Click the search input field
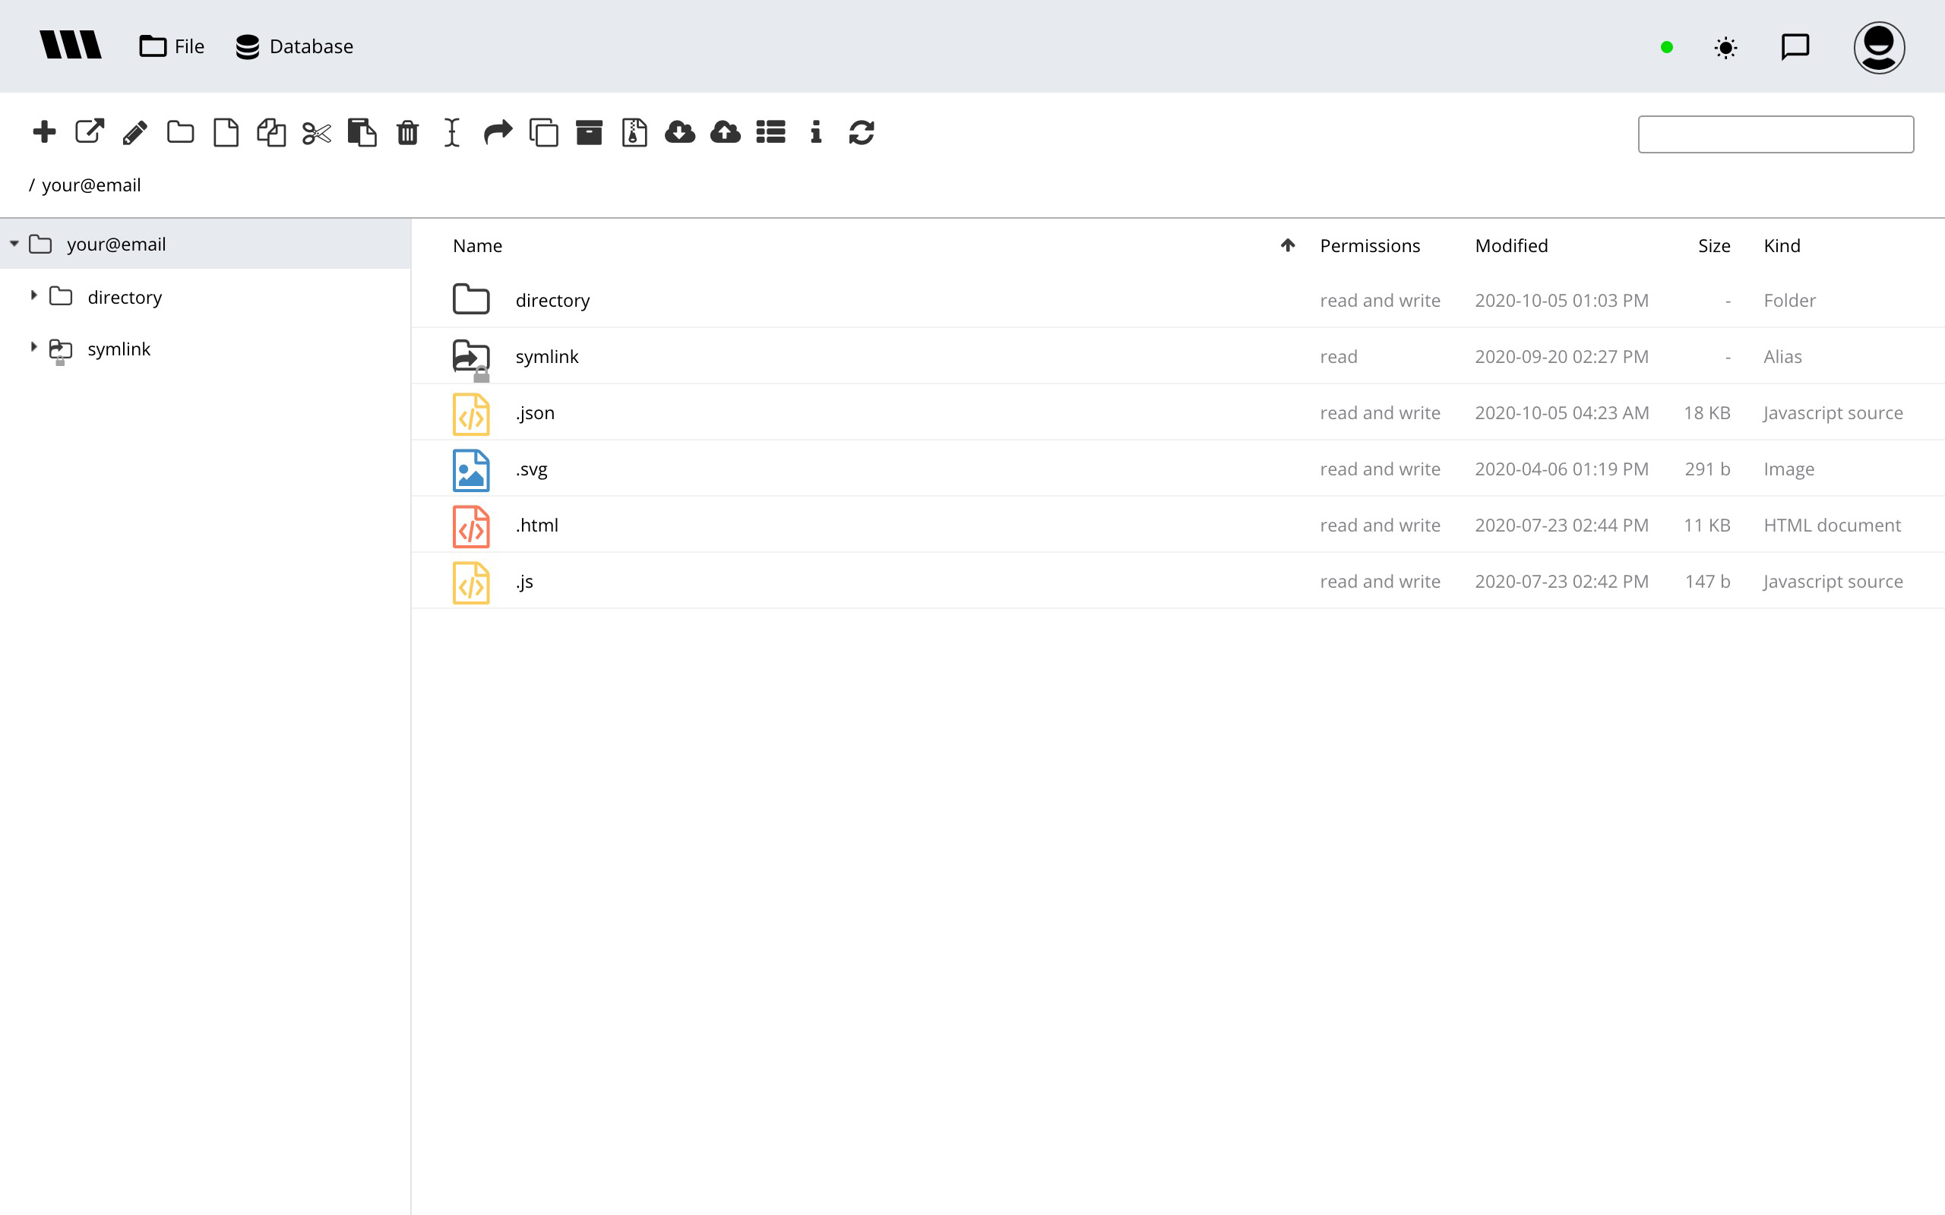1945x1215 pixels. pyautogui.click(x=1776, y=134)
